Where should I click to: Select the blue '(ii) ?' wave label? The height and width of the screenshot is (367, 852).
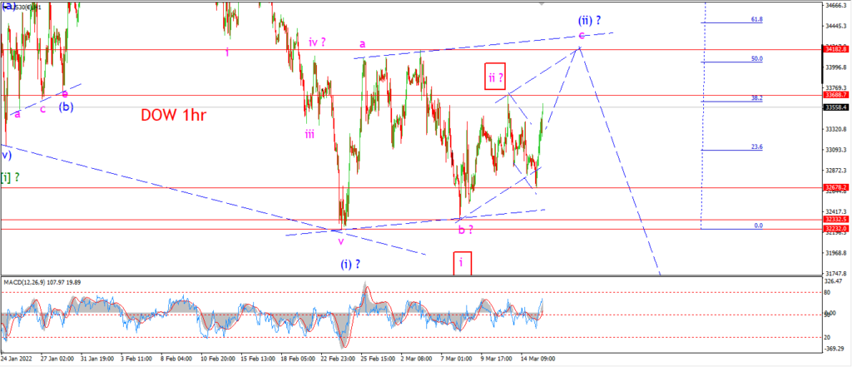click(x=589, y=21)
